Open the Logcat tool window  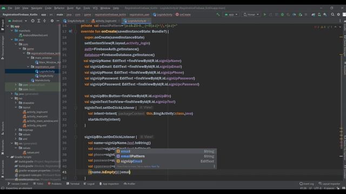89,184
